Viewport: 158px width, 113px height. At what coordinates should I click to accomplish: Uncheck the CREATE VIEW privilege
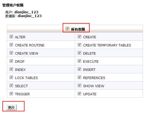point(11,53)
